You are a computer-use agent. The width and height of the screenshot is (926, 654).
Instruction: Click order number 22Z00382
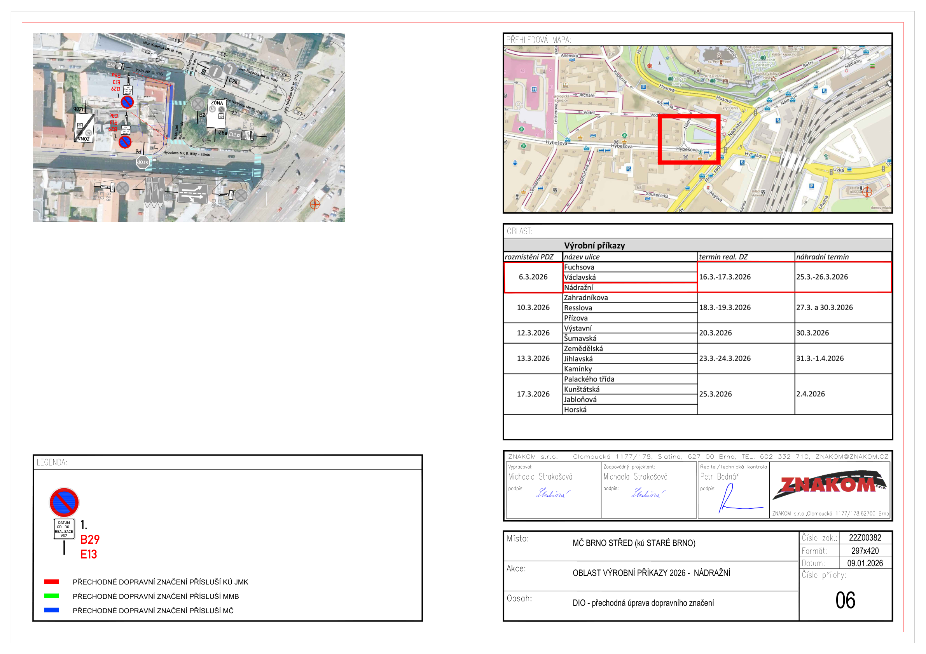pyautogui.click(x=865, y=537)
